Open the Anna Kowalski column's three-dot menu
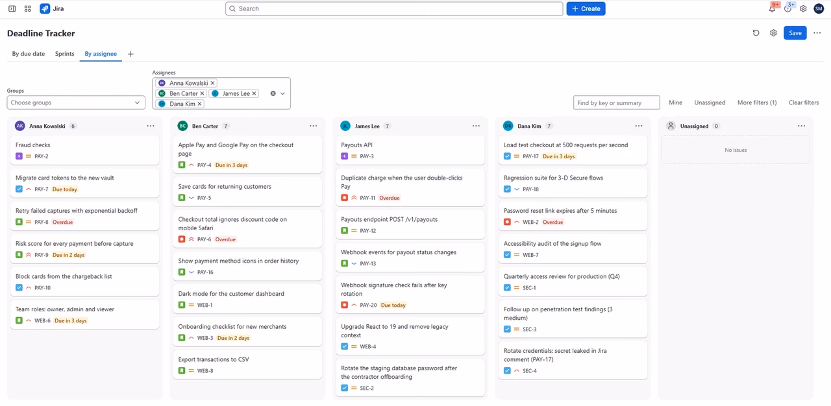The height and width of the screenshot is (406, 831). (x=151, y=126)
